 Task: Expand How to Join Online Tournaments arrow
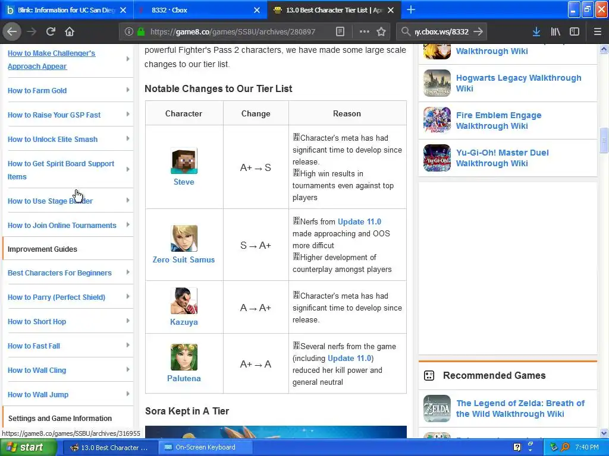click(128, 225)
